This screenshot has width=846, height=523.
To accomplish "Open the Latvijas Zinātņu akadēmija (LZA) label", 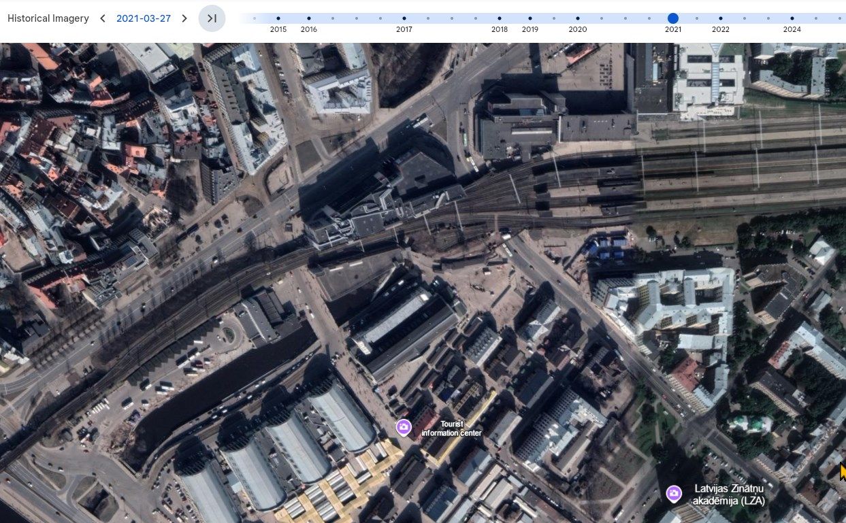I will [x=729, y=494].
